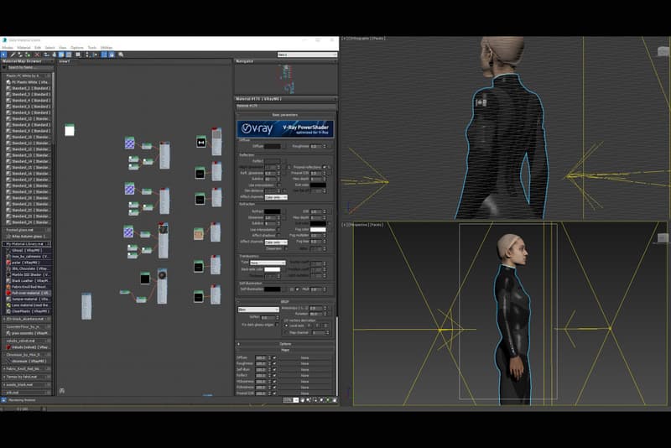Click the material name field
The height and width of the screenshot is (448, 671).
[285, 106]
